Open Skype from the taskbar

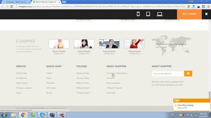[x=43, y=115]
